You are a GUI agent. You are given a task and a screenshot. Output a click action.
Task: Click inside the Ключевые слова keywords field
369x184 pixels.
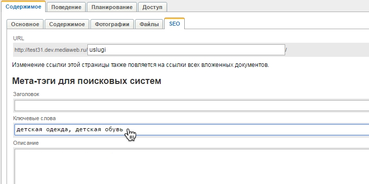click(x=192, y=130)
